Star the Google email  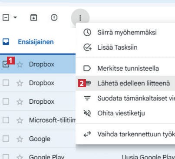pos(20,139)
